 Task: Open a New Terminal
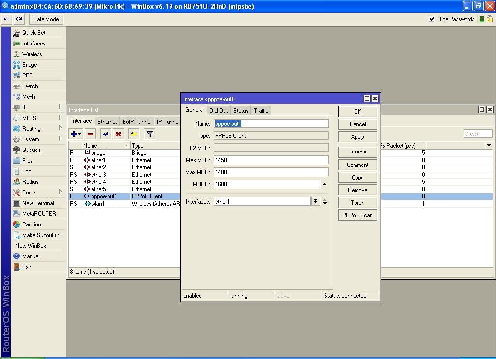click(38, 203)
